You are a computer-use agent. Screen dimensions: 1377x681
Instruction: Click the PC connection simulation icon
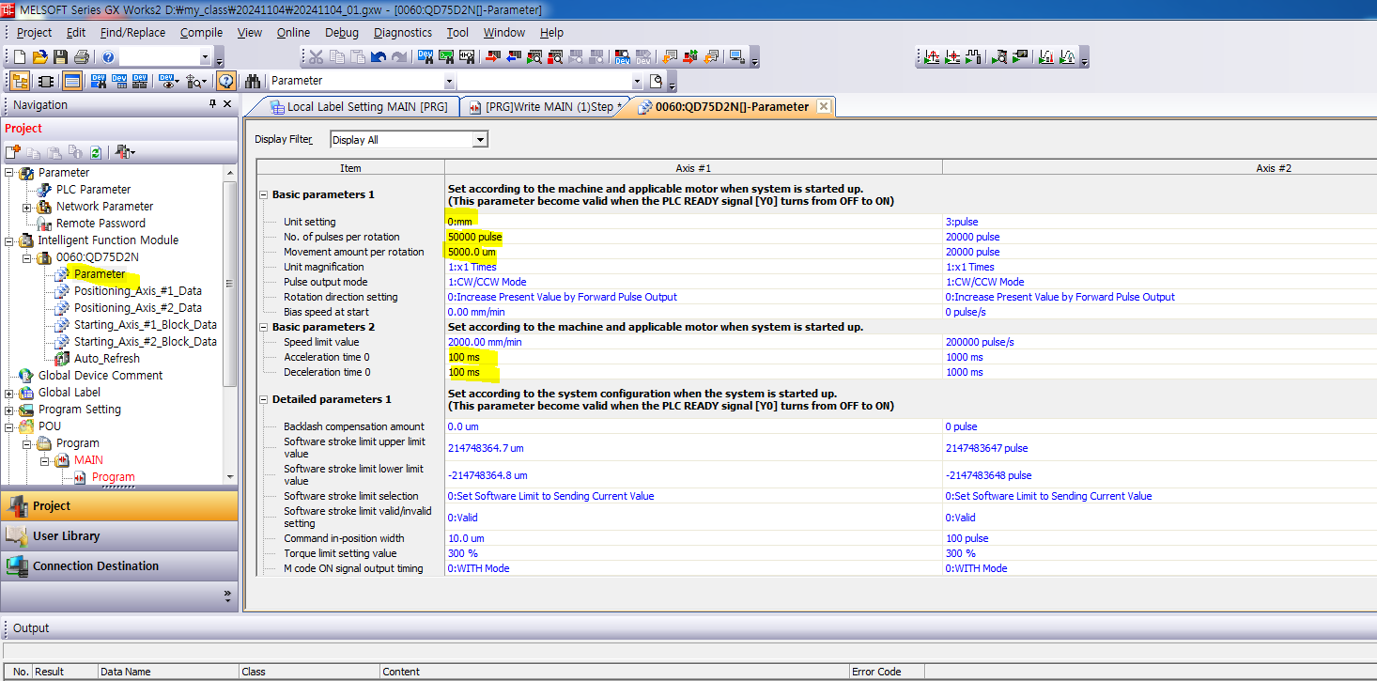[x=737, y=57]
